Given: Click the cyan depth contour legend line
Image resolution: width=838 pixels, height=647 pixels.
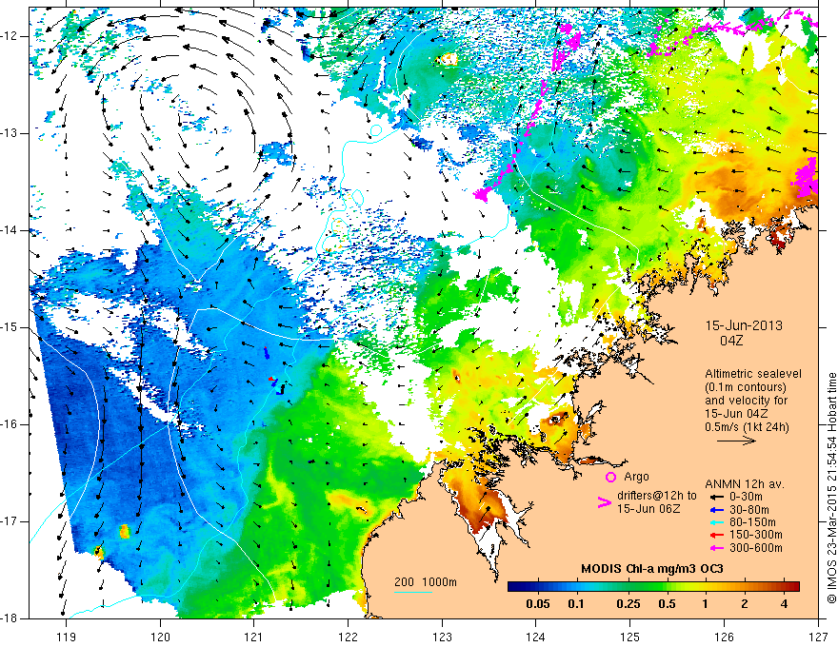Looking at the screenshot, I should (413, 592).
